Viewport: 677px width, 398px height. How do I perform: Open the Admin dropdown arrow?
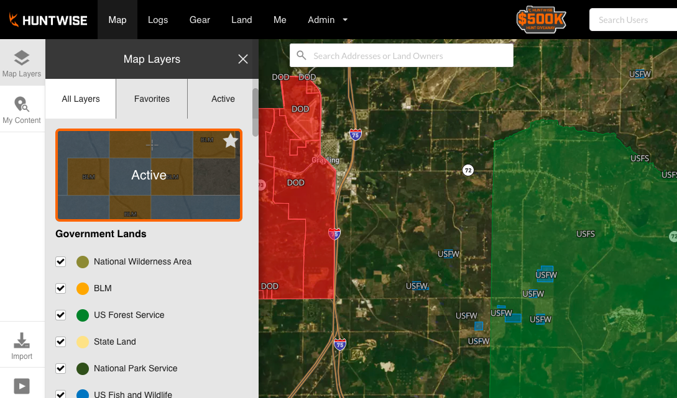345,20
